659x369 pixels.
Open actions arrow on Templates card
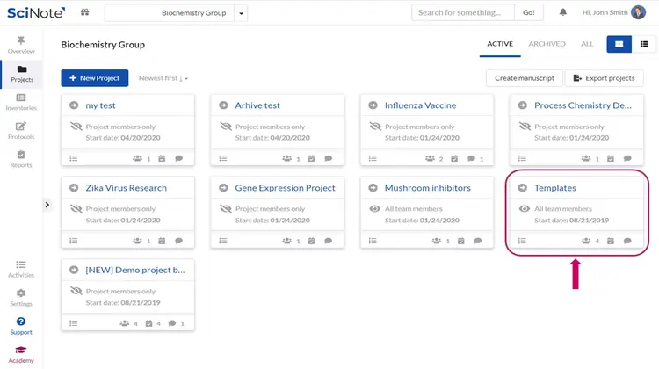click(x=523, y=187)
